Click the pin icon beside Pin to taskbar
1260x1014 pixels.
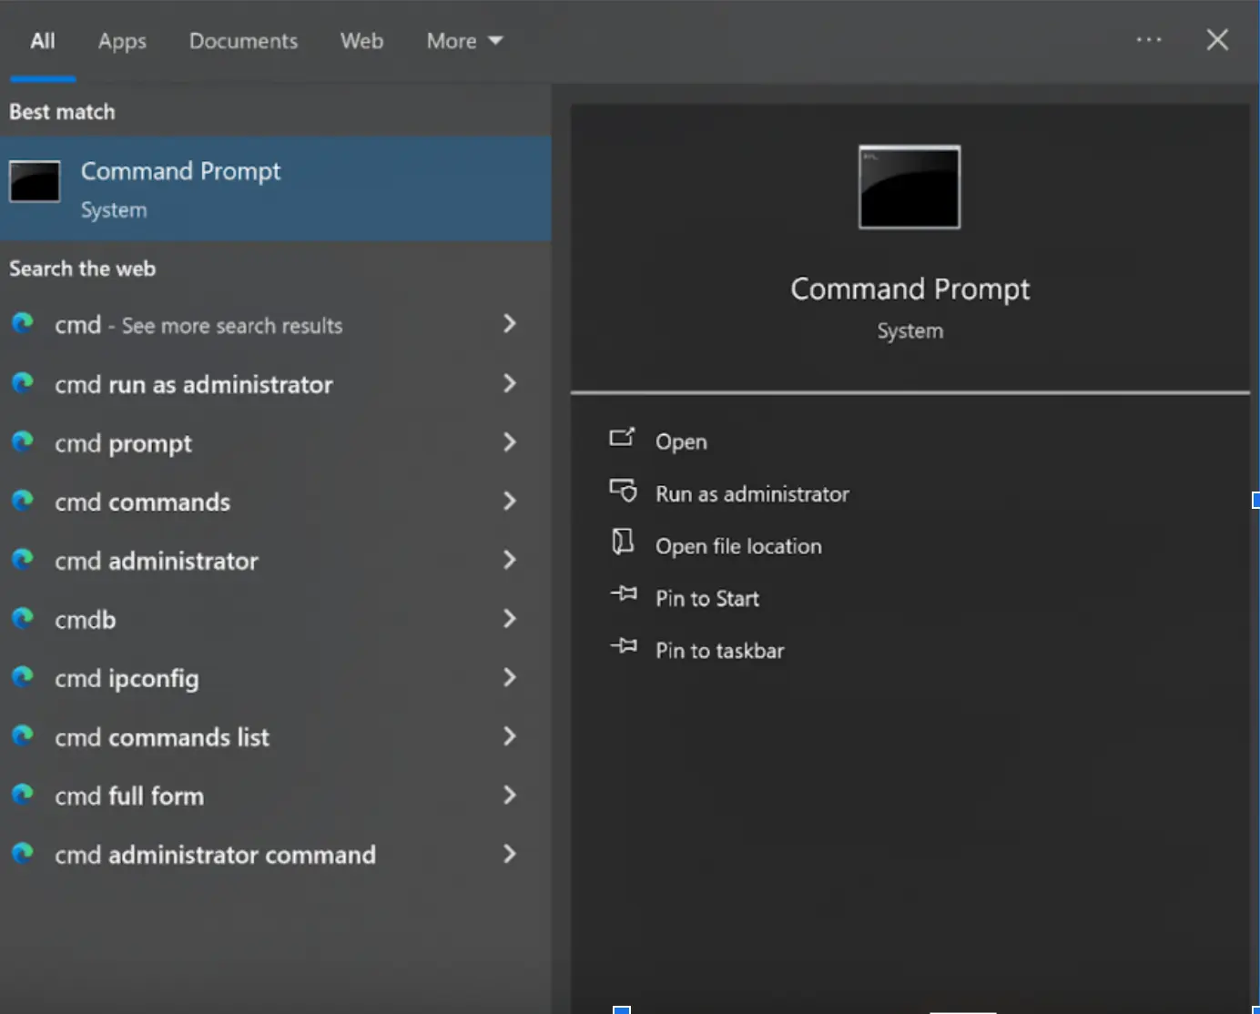click(x=624, y=645)
